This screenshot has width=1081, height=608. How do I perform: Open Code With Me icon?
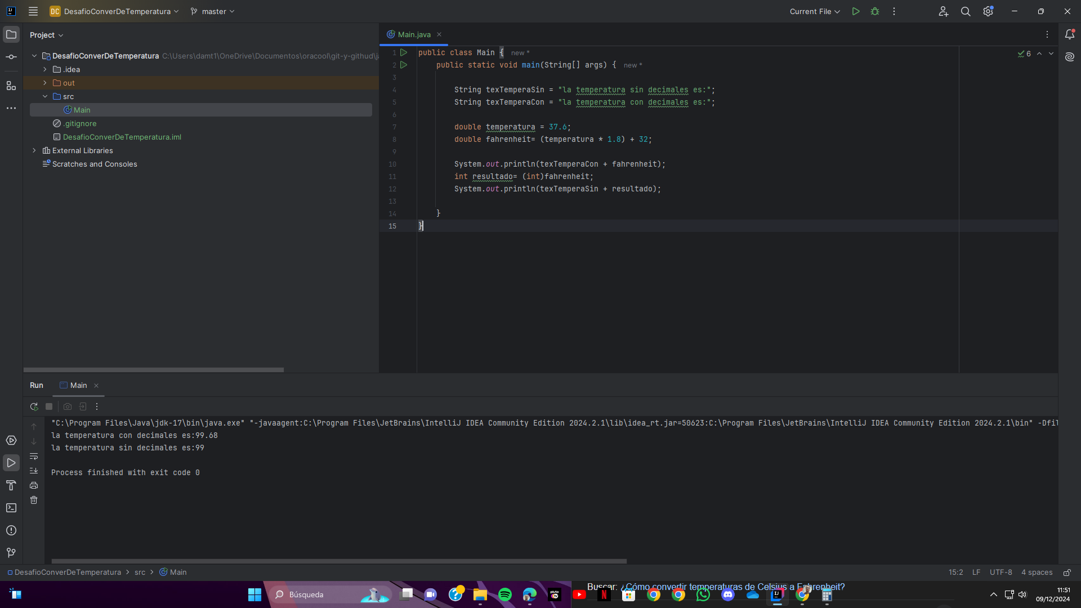coord(944,11)
